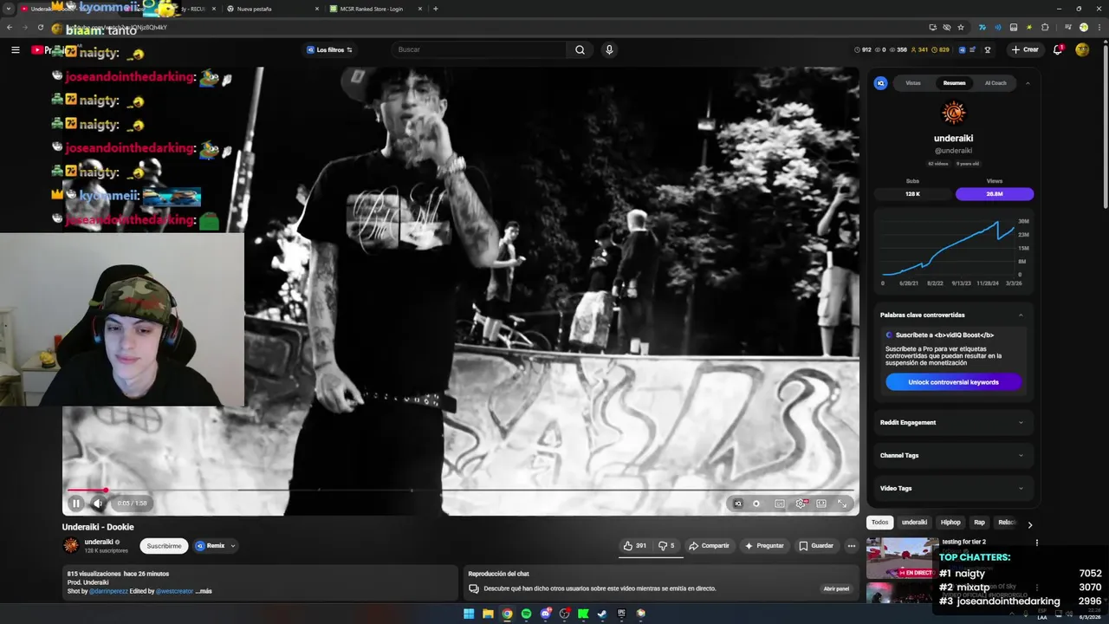Image resolution: width=1109 pixels, height=624 pixels.
Task: Toggle autoplay switch in the player
Action: (756, 504)
